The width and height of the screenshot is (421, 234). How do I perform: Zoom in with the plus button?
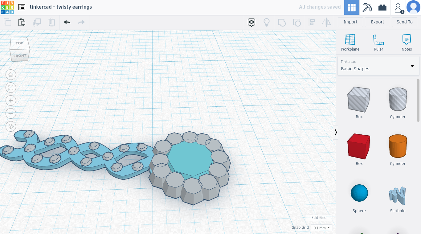coord(11,101)
